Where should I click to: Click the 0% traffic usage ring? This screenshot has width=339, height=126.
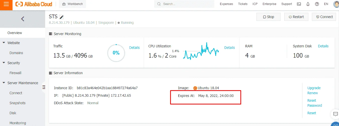click(116, 53)
